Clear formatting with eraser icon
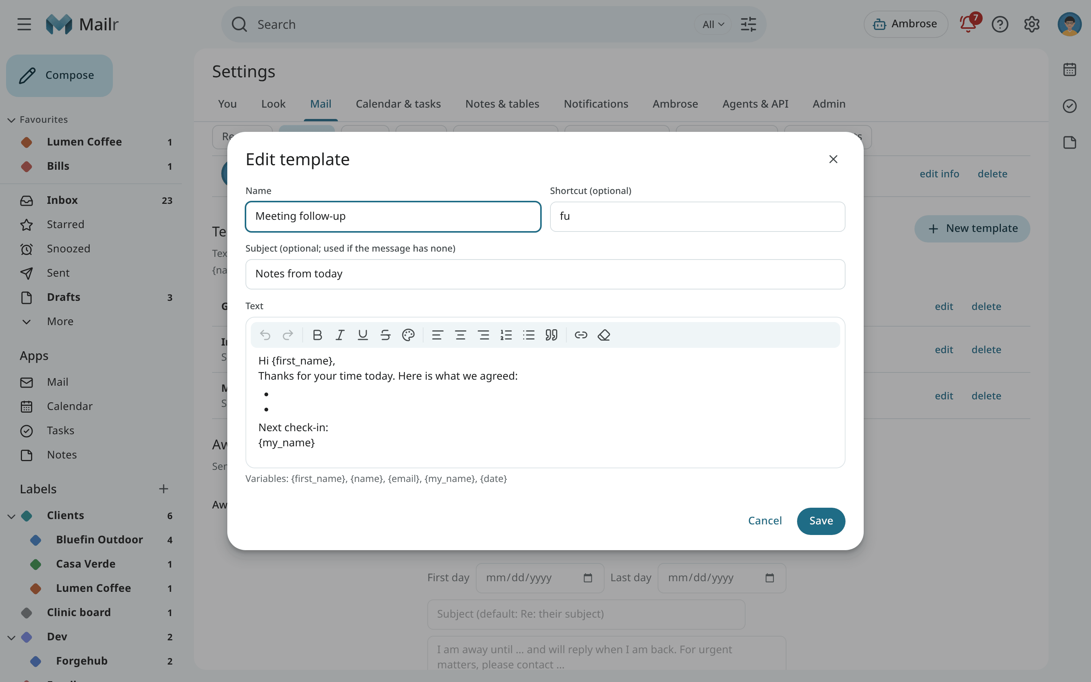 coord(604,335)
